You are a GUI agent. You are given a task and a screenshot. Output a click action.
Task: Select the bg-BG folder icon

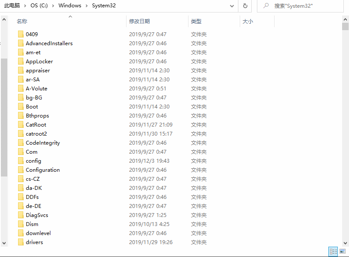coord(21,98)
